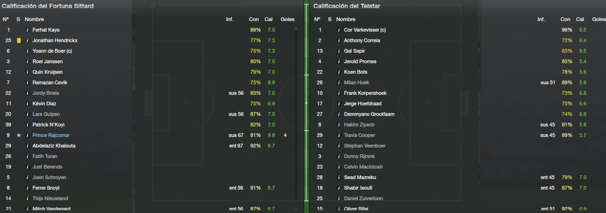Click yellow card icon for Jonathan Hendrickx
606x213 pixels.
coord(19,40)
